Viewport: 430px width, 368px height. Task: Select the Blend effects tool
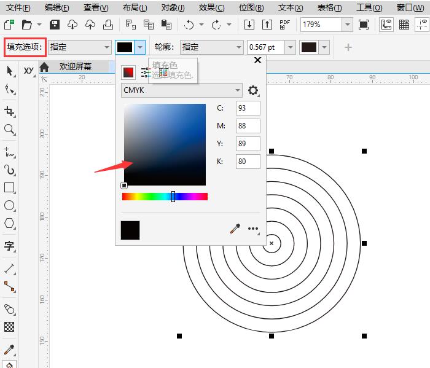pyautogui.click(x=10, y=309)
